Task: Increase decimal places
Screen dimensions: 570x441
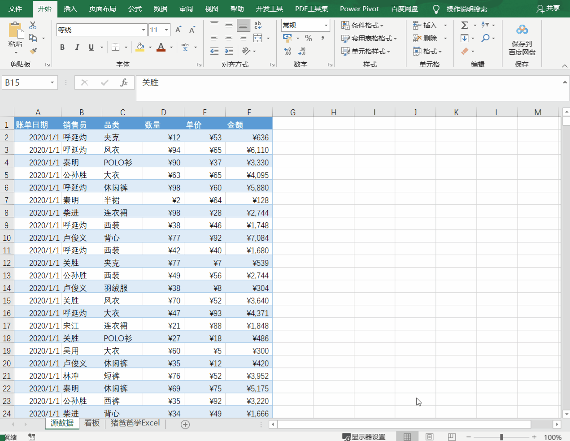Action: coord(287,51)
